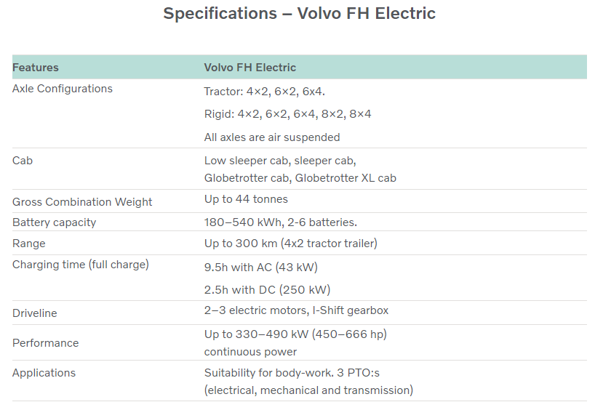Click the Volvo FH Electric column header
The height and width of the screenshot is (410, 603).
[x=249, y=68]
